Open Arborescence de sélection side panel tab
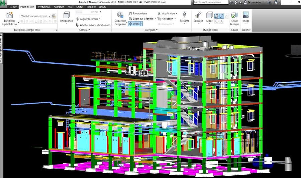This screenshot has height=178, width=301. 1,48
